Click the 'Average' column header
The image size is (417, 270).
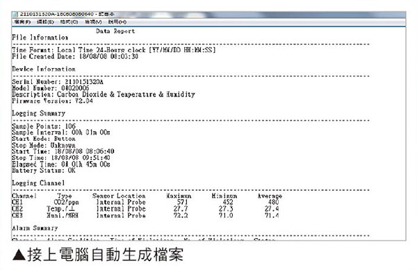coord(270,196)
